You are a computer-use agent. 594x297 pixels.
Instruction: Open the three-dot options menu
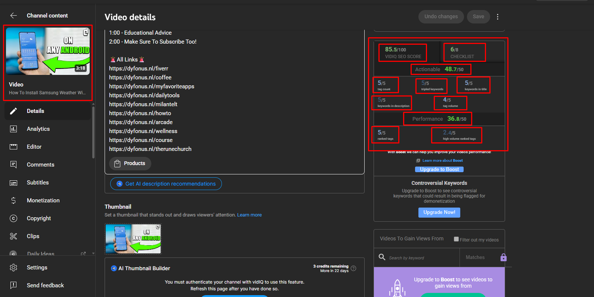pyautogui.click(x=498, y=17)
